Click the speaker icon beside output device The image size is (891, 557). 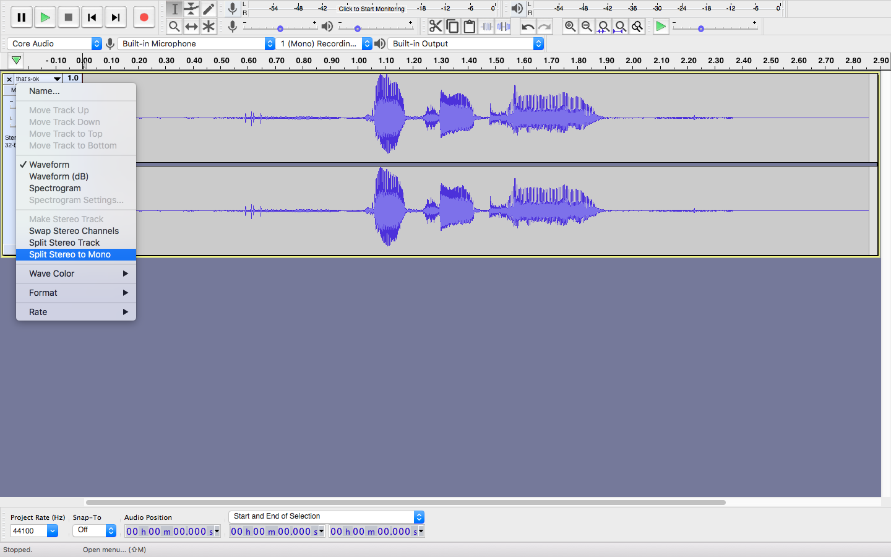380,43
